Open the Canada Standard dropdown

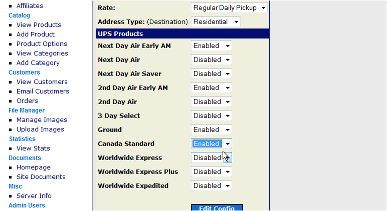click(x=212, y=143)
